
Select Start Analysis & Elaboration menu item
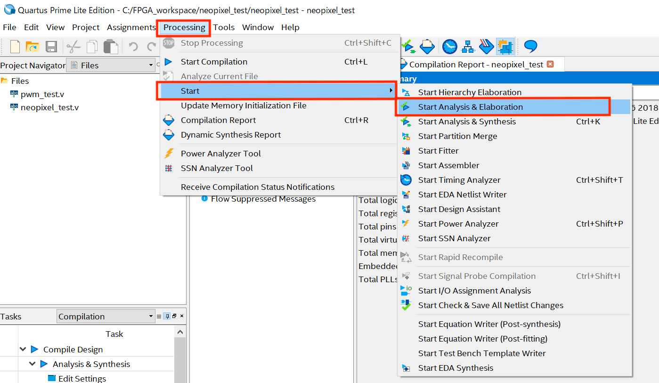470,107
